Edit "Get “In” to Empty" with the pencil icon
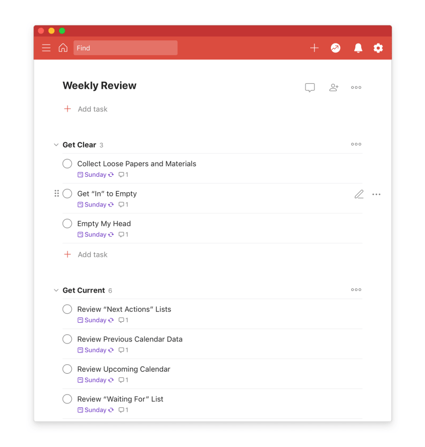Image resolution: width=425 pixels, height=447 pixels. coord(359,194)
